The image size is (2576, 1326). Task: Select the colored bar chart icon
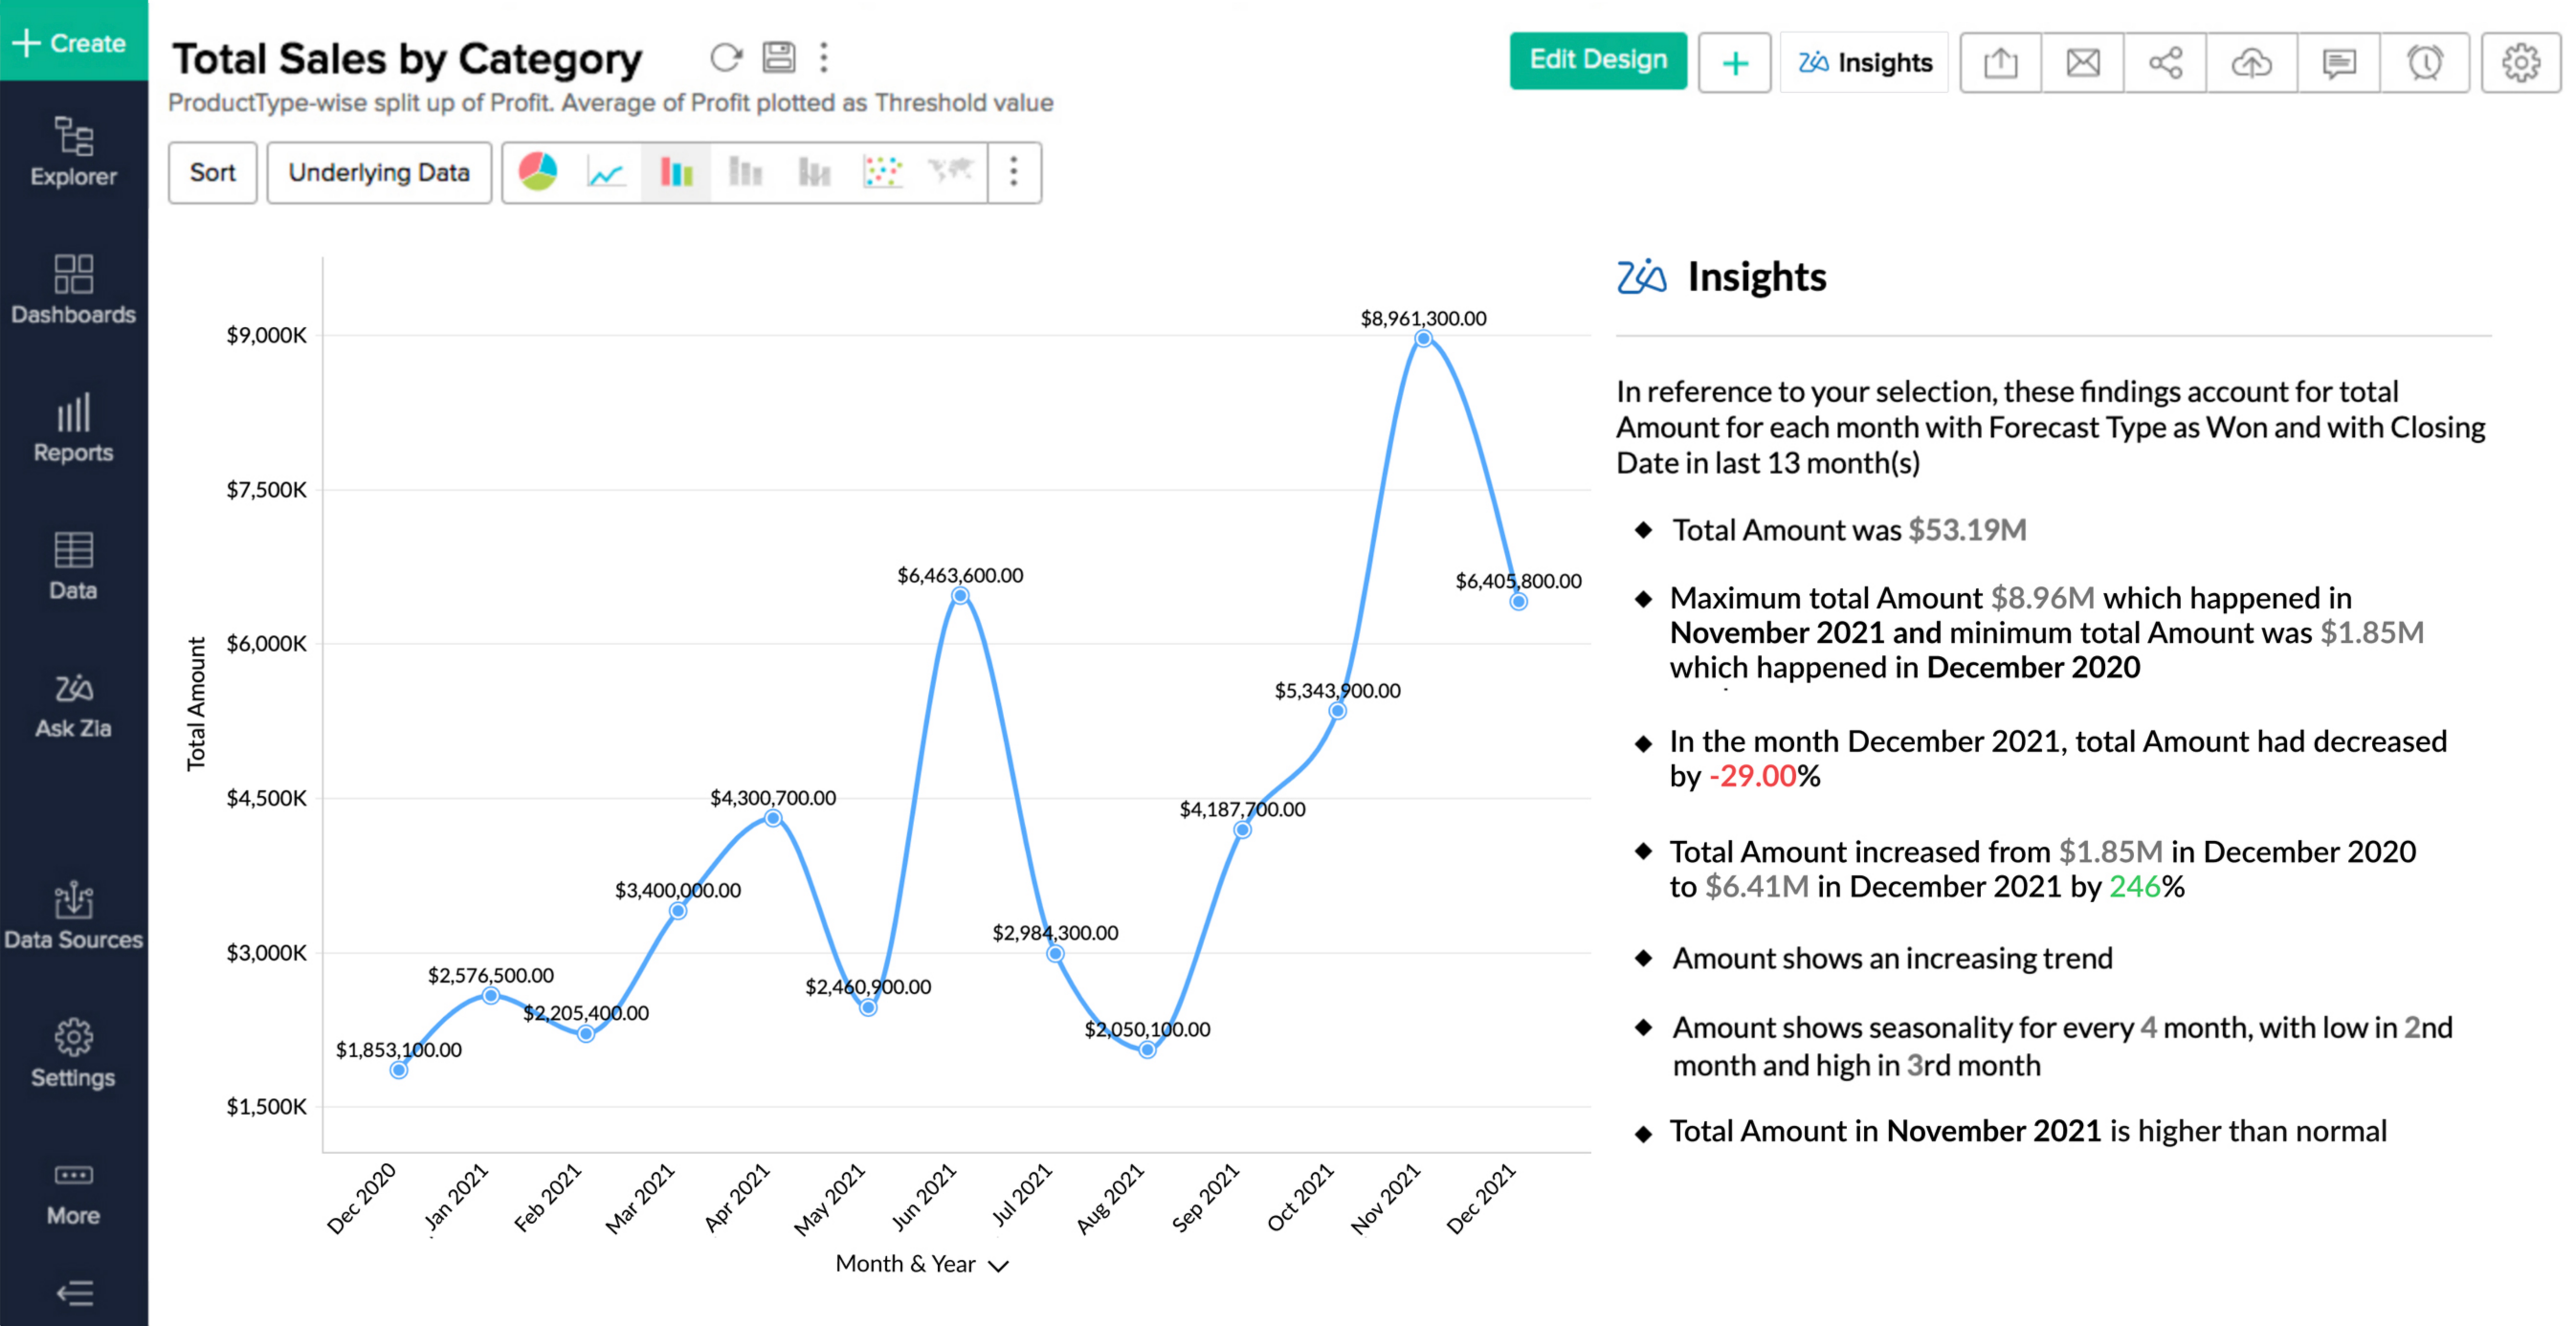pyautogui.click(x=676, y=173)
